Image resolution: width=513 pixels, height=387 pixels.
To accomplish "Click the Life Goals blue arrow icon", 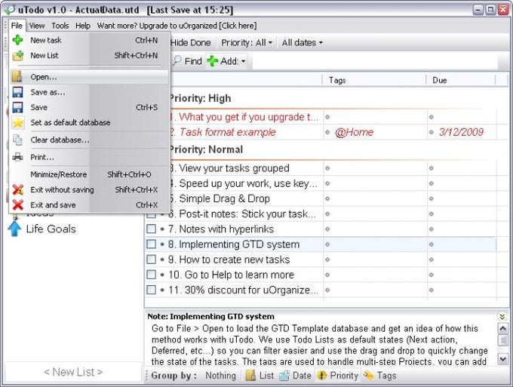I will (14, 229).
